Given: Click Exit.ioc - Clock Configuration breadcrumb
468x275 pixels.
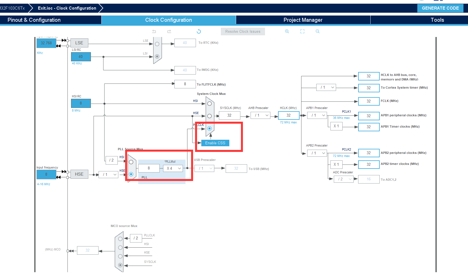Looking at the screenshot, I should [67, 8].
